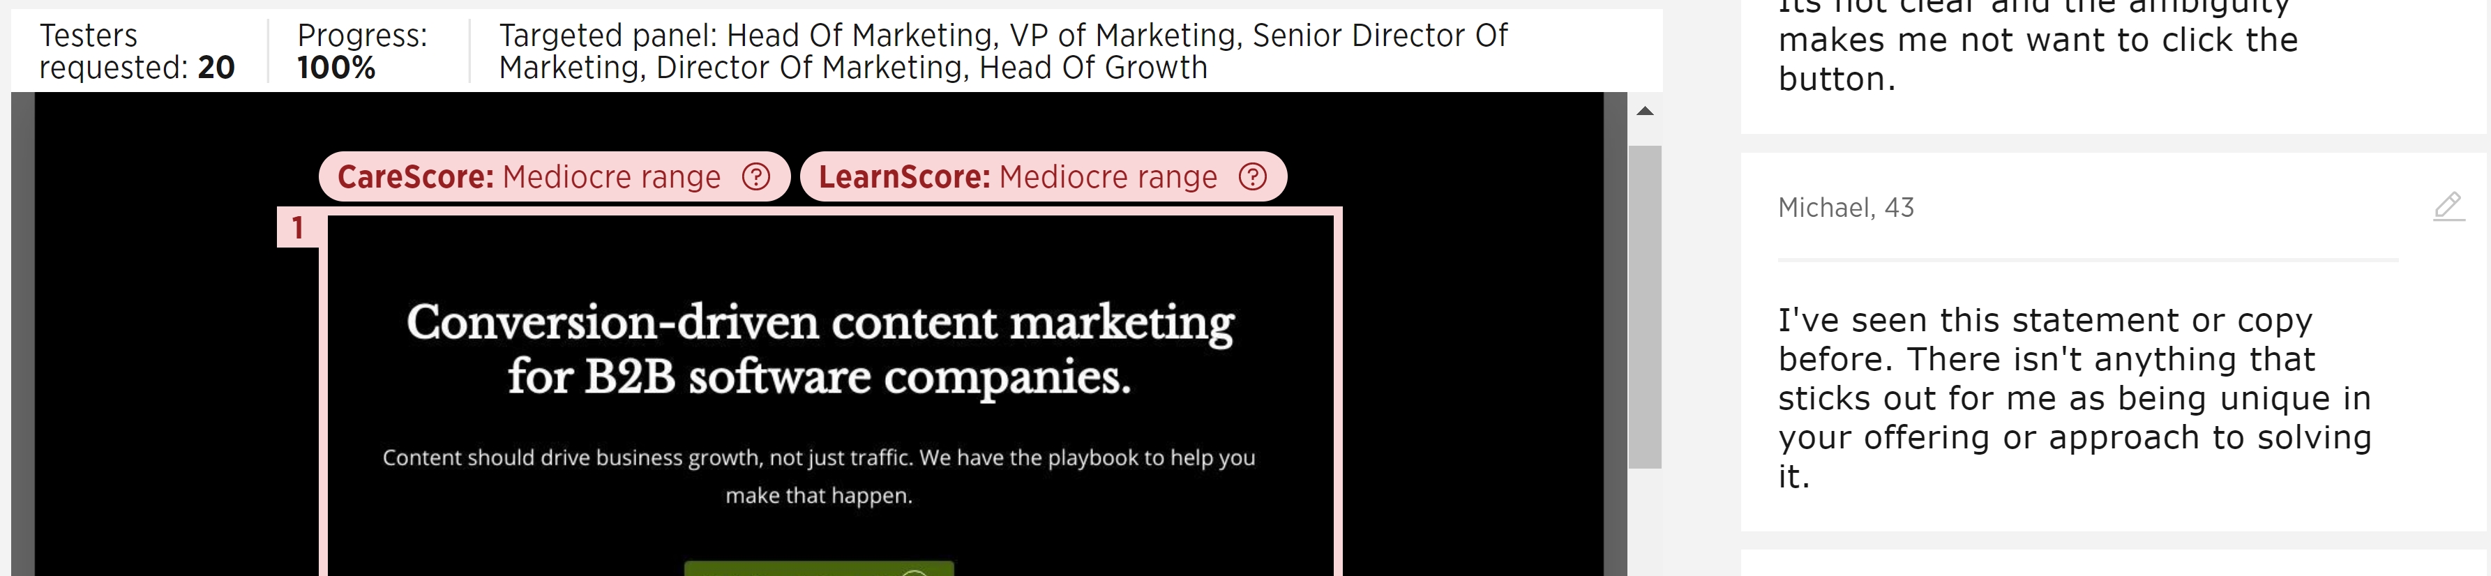Click the LearnScore Mediocre range badge

tap(1044, 177)
